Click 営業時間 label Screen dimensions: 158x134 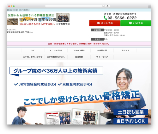pyautogui.click(x=97, y=30)
